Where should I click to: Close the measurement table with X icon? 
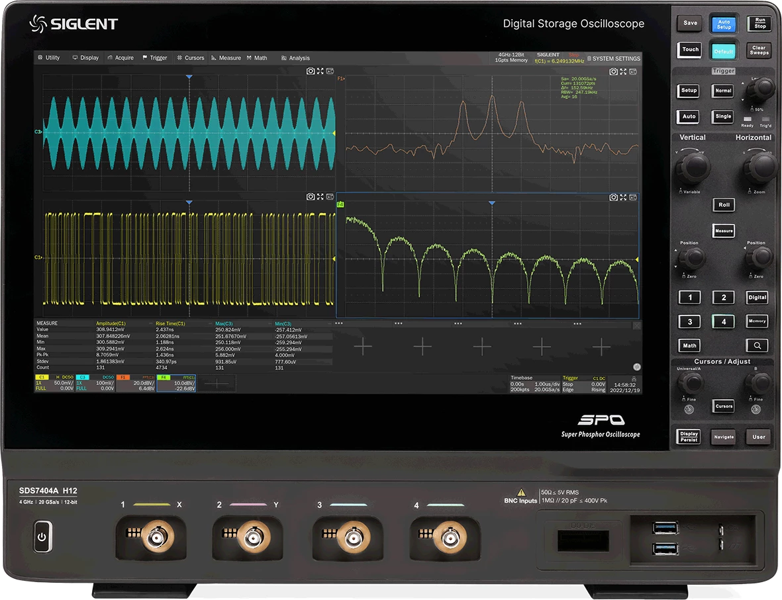pos(637,325)
